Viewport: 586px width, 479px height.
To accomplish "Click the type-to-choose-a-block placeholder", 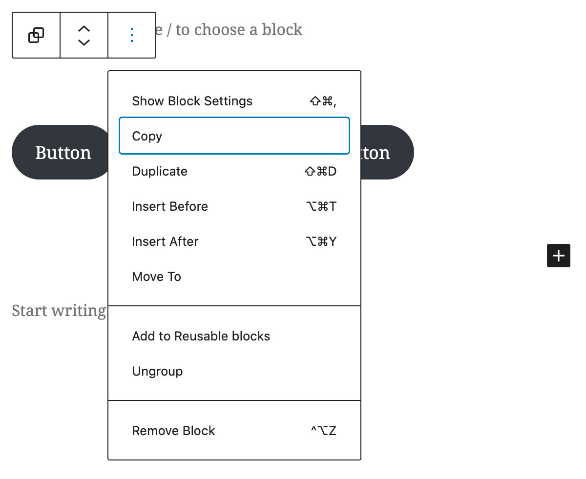I will [230, 29].
